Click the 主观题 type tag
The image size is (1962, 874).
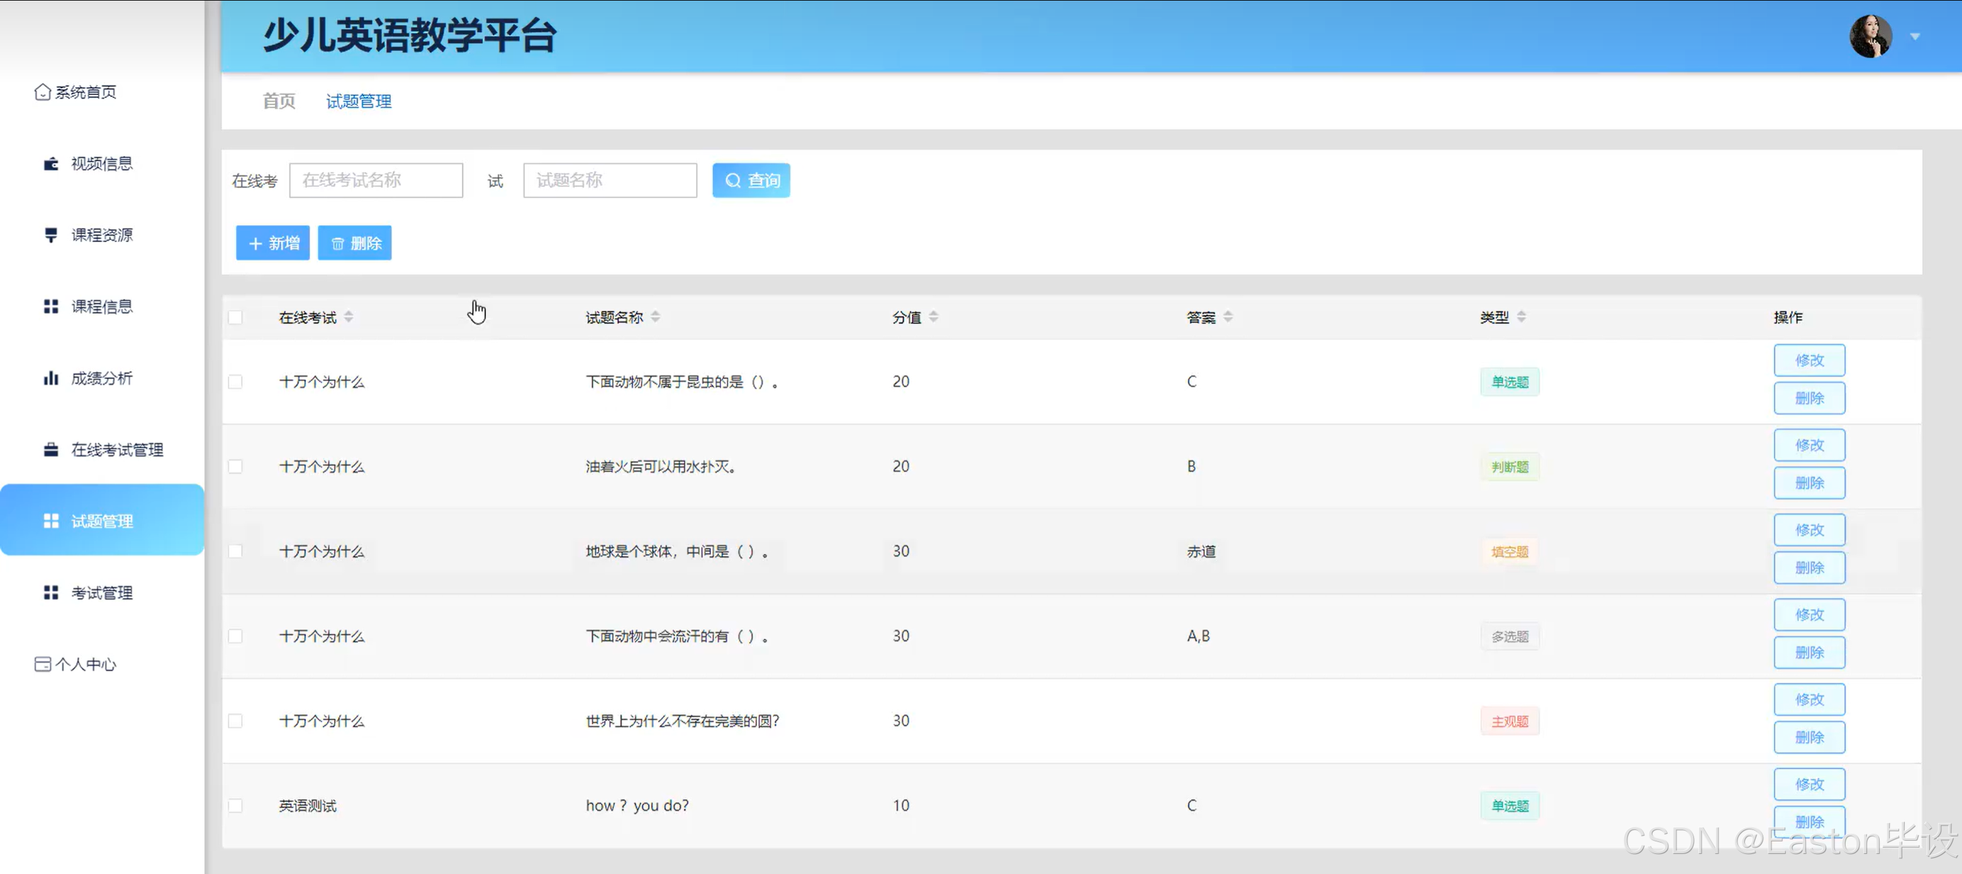[x=1510, y=721]
